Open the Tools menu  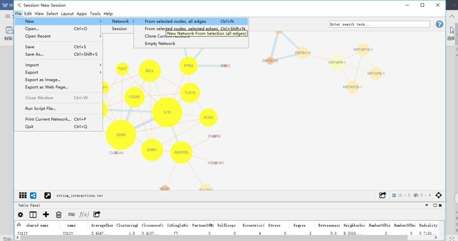[95, 14]
